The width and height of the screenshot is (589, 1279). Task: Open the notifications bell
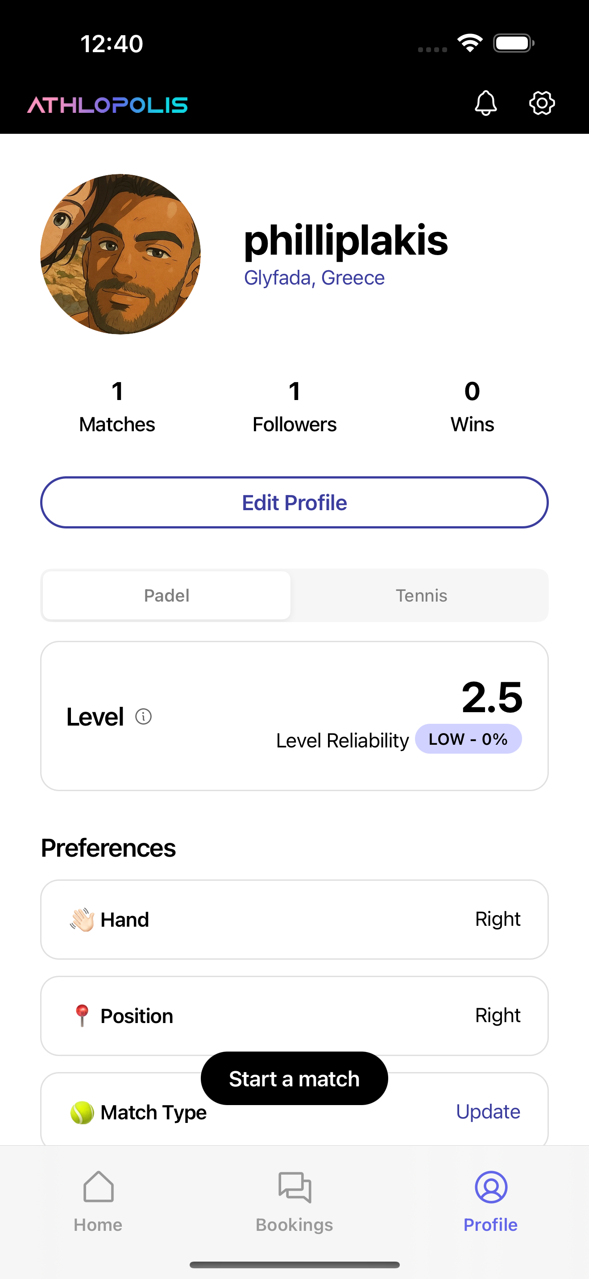coord(485,103)
